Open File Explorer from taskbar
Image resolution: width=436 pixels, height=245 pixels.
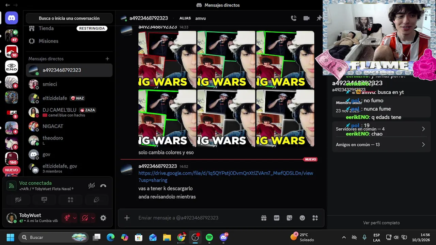(x=167, y=237)
